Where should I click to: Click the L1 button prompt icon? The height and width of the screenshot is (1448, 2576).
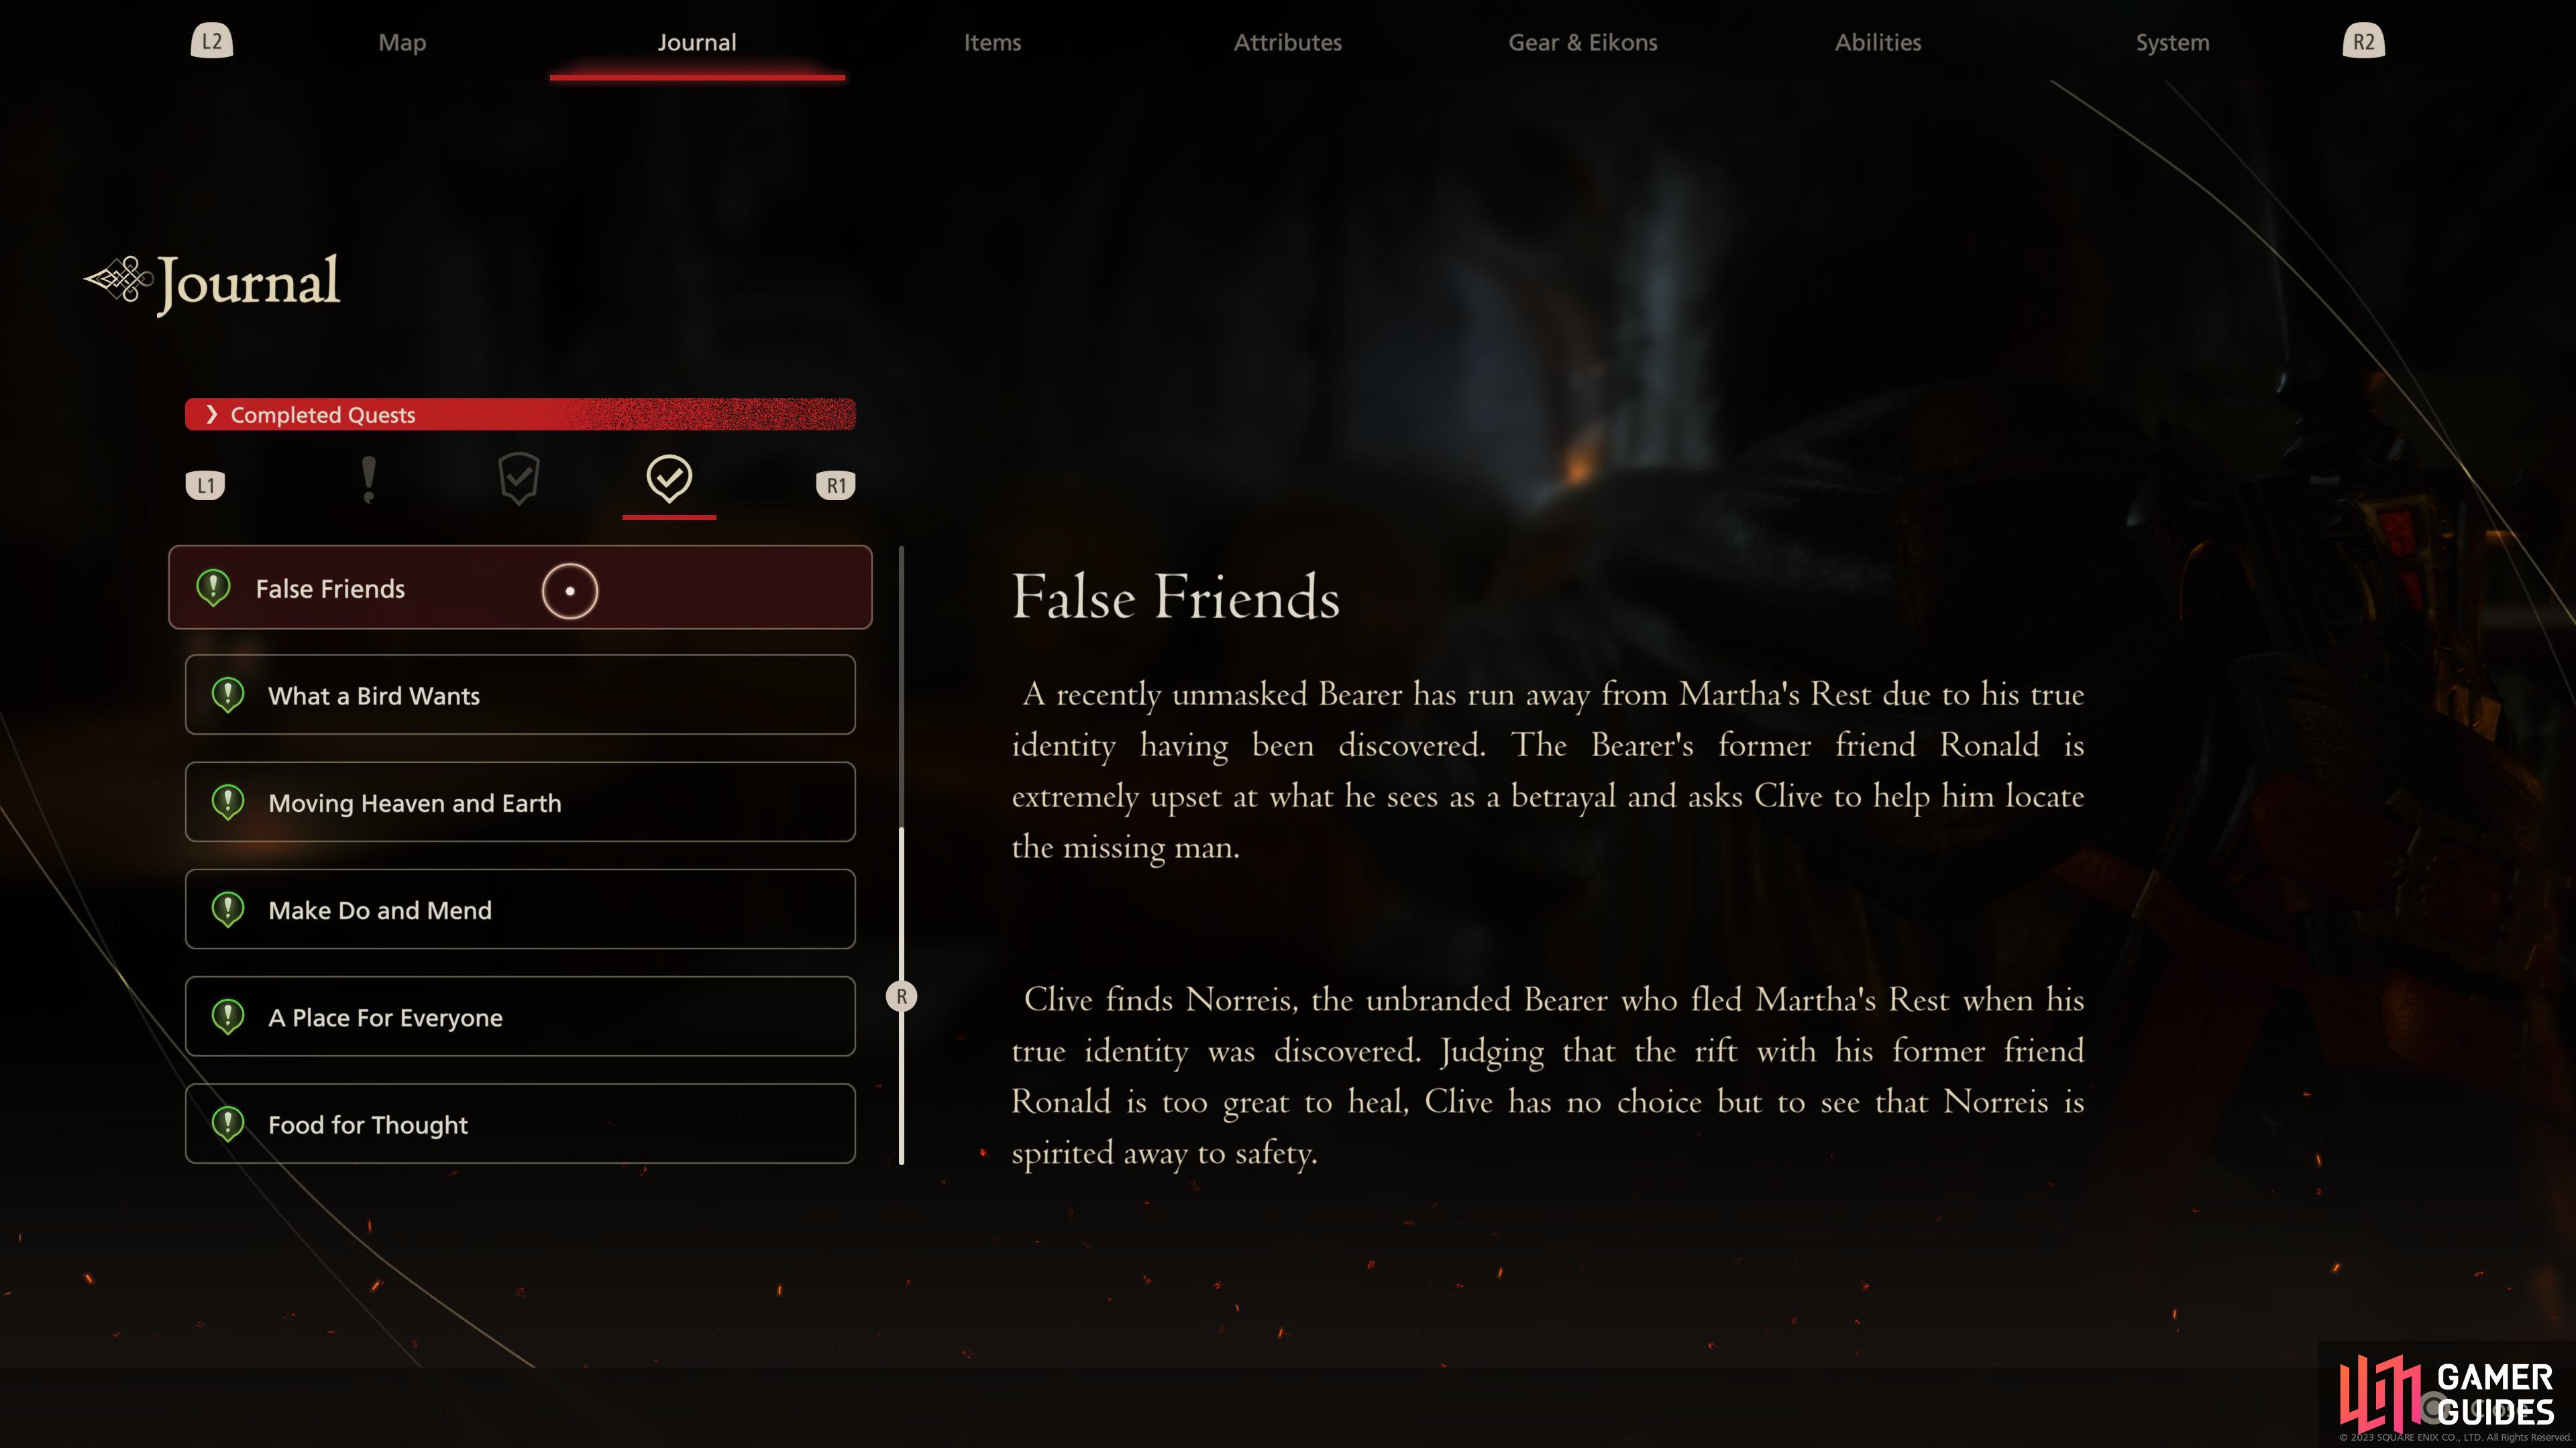coord(206,485)
